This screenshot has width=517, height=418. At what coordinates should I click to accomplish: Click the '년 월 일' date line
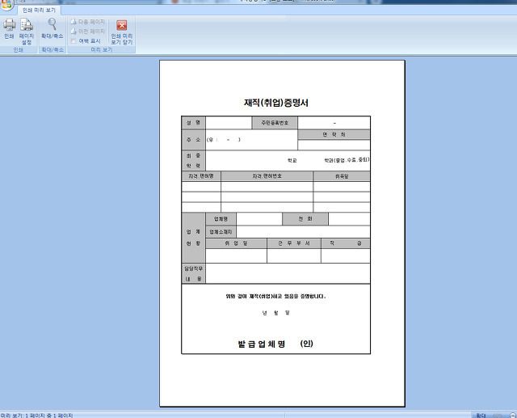[276, 313]
